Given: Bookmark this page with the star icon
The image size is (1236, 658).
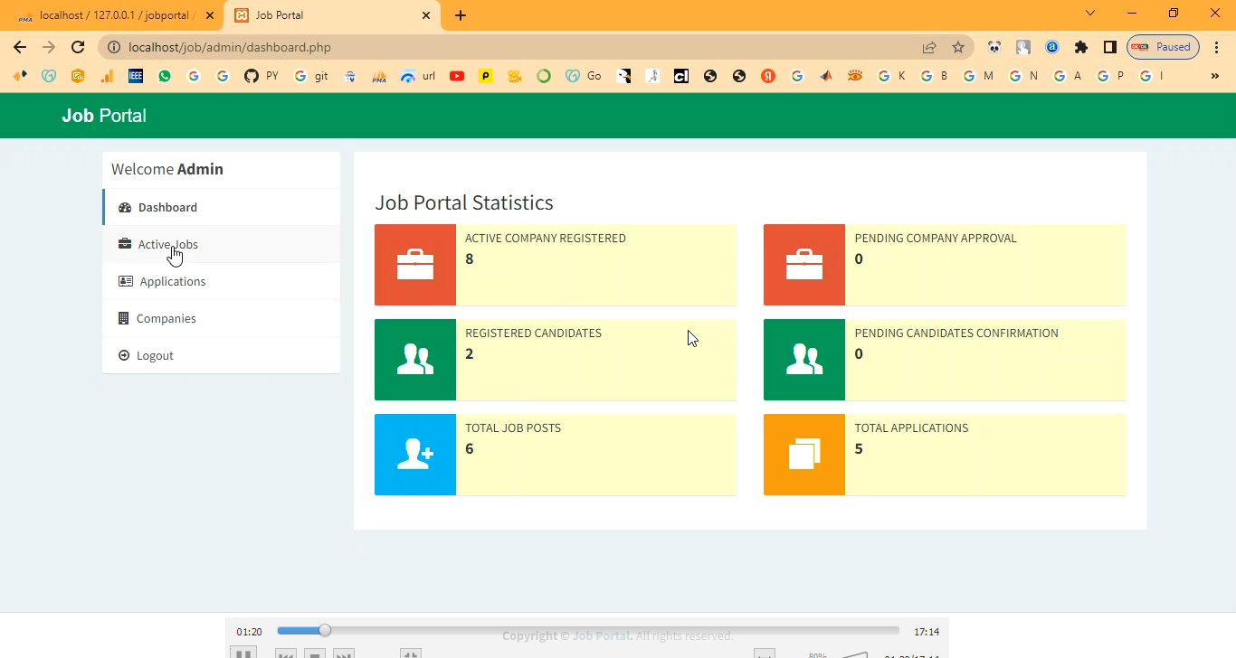Looking at the screenshot, I should point(958,47).
